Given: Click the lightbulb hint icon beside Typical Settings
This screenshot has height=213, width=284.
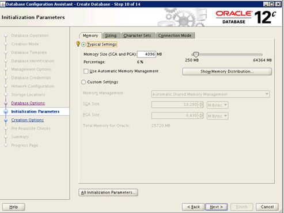Looking at the screenshot, I should [x=78, y=44].
